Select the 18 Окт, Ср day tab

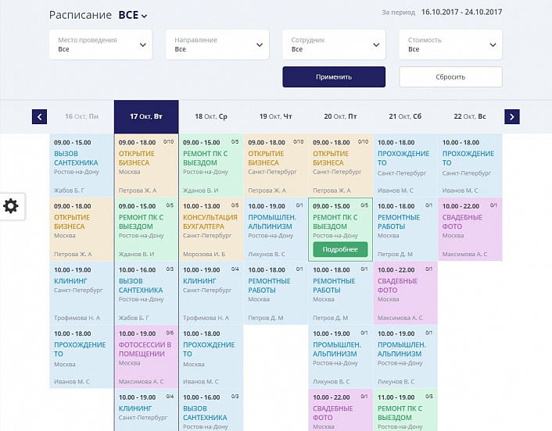(211, 116)
